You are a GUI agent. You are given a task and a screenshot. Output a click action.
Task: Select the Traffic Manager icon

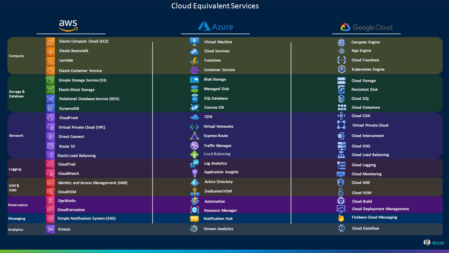tap(194, 145)
